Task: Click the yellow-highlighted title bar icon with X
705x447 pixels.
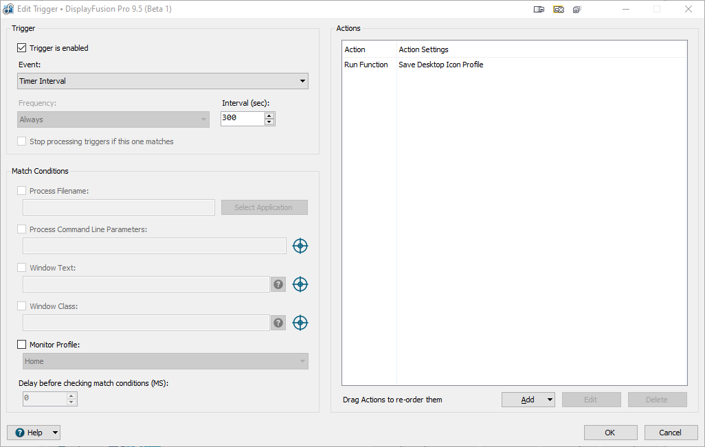Action: [559, 9]
